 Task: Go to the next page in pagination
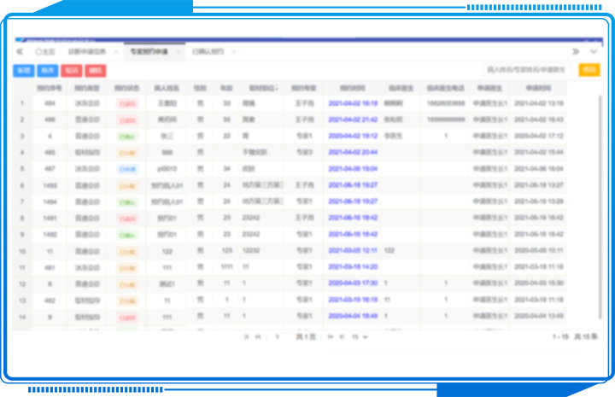[x=330, y=336]
